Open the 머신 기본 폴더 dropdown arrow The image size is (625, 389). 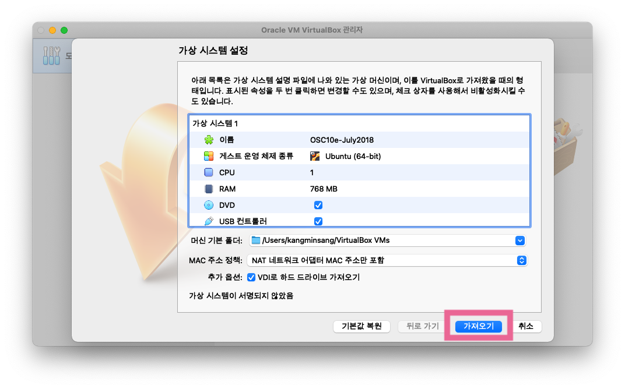[x=520, y=241]
